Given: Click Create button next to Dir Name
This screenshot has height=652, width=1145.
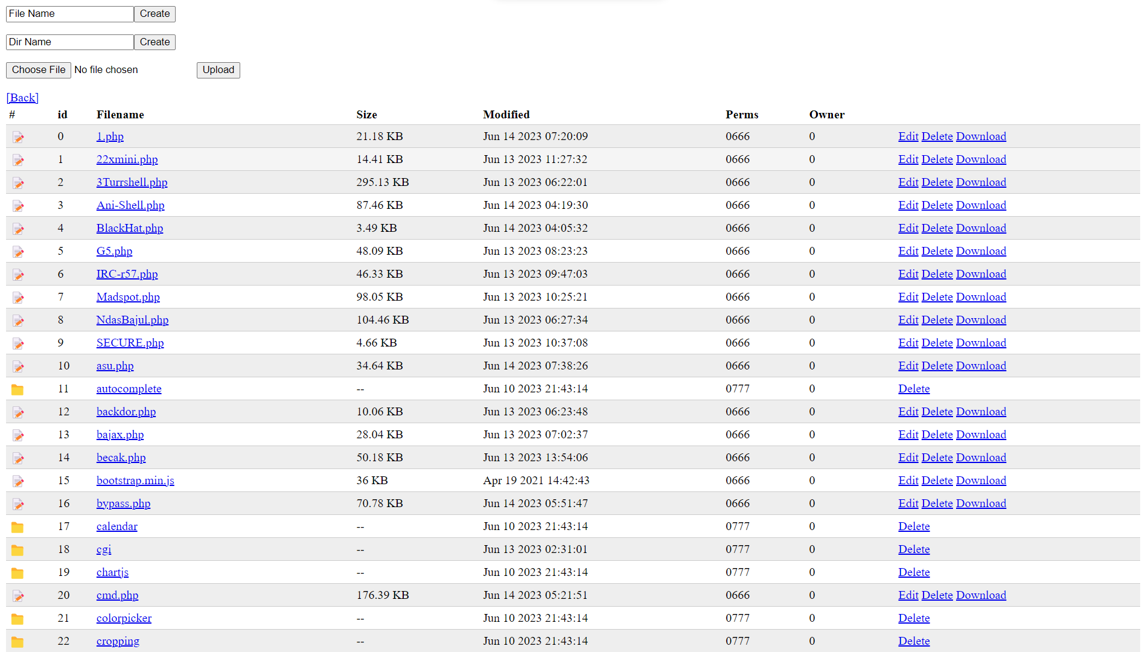Looking at the screenshot, I should [x=155, y=42].
